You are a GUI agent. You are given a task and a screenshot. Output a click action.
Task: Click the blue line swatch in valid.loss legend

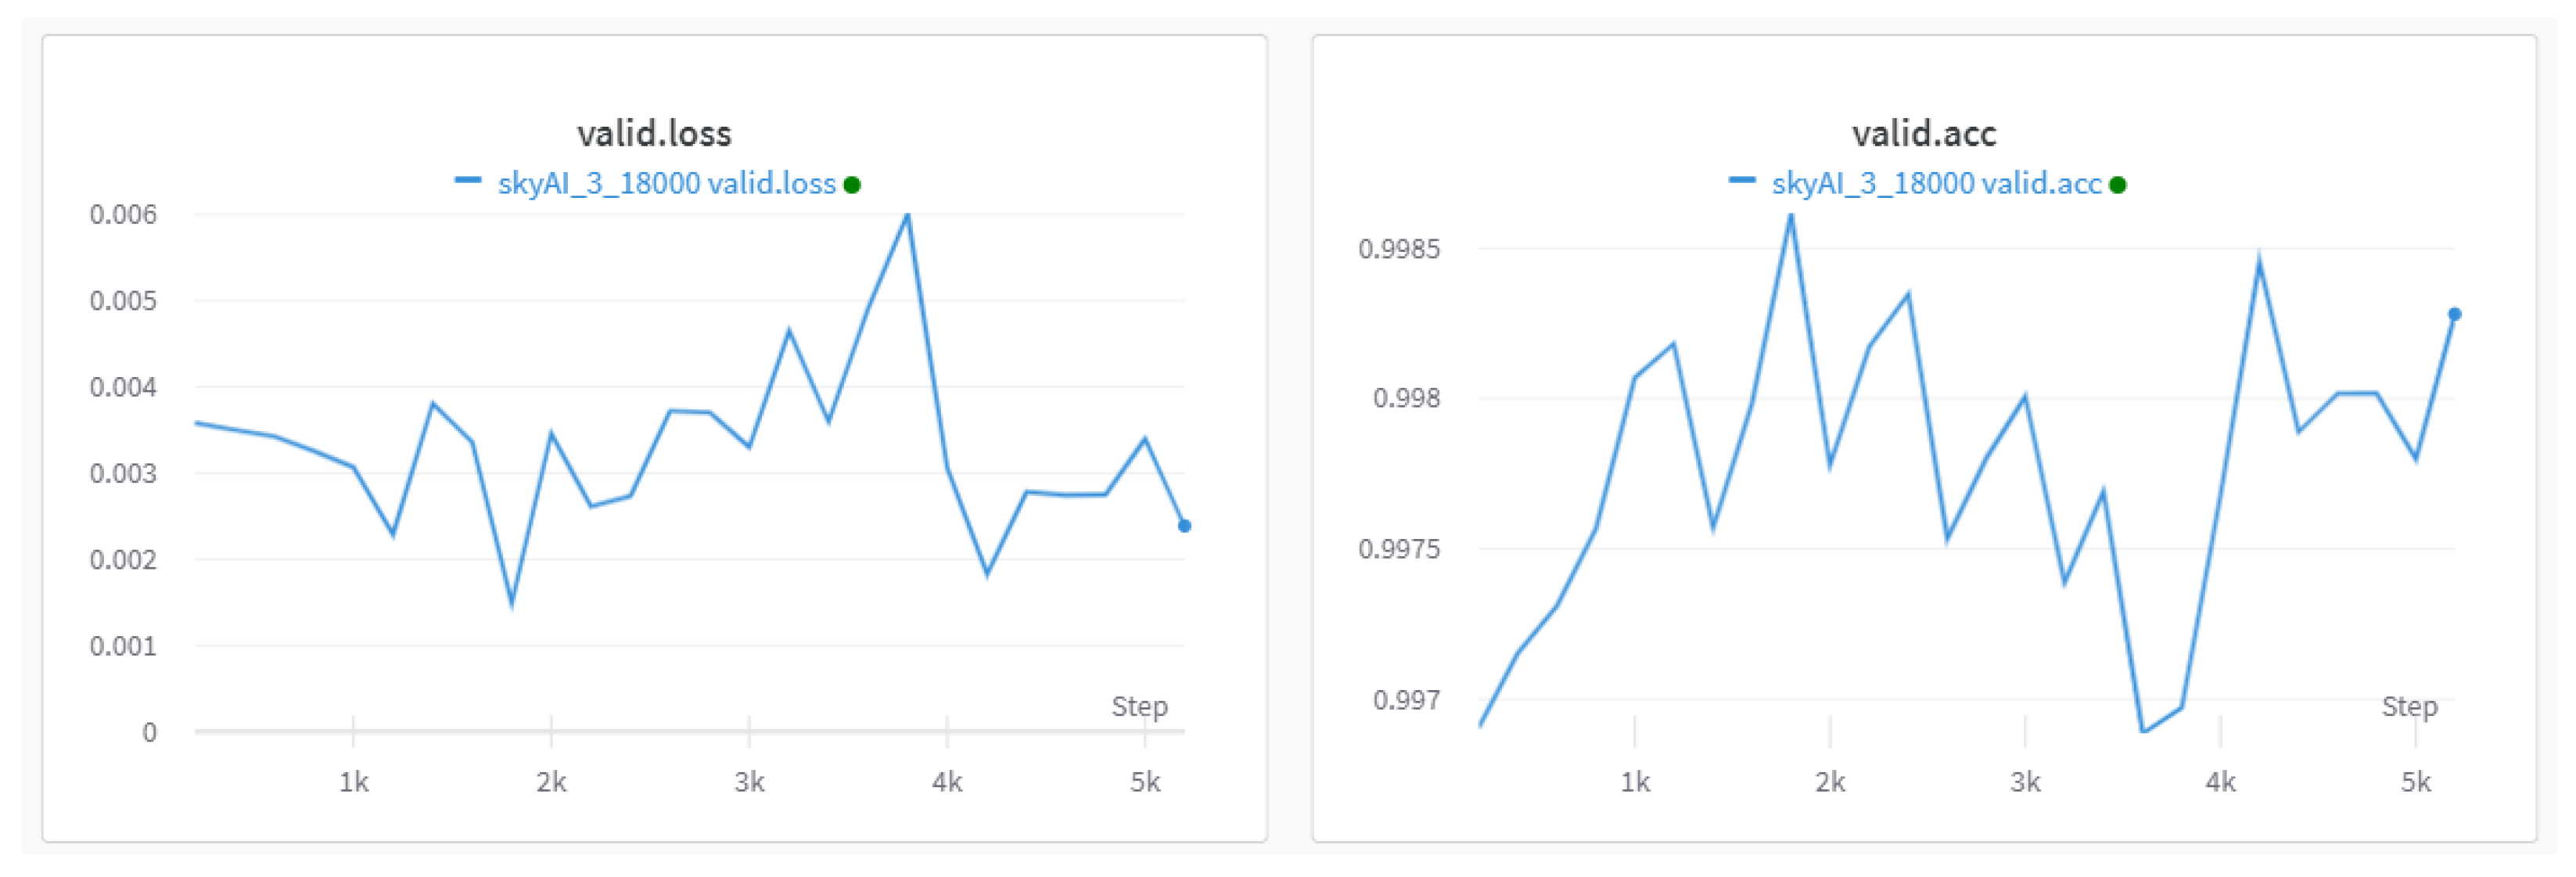(x=467, y=181)
